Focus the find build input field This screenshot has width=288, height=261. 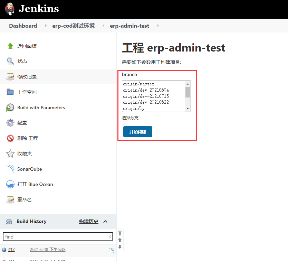click(58, 237)
